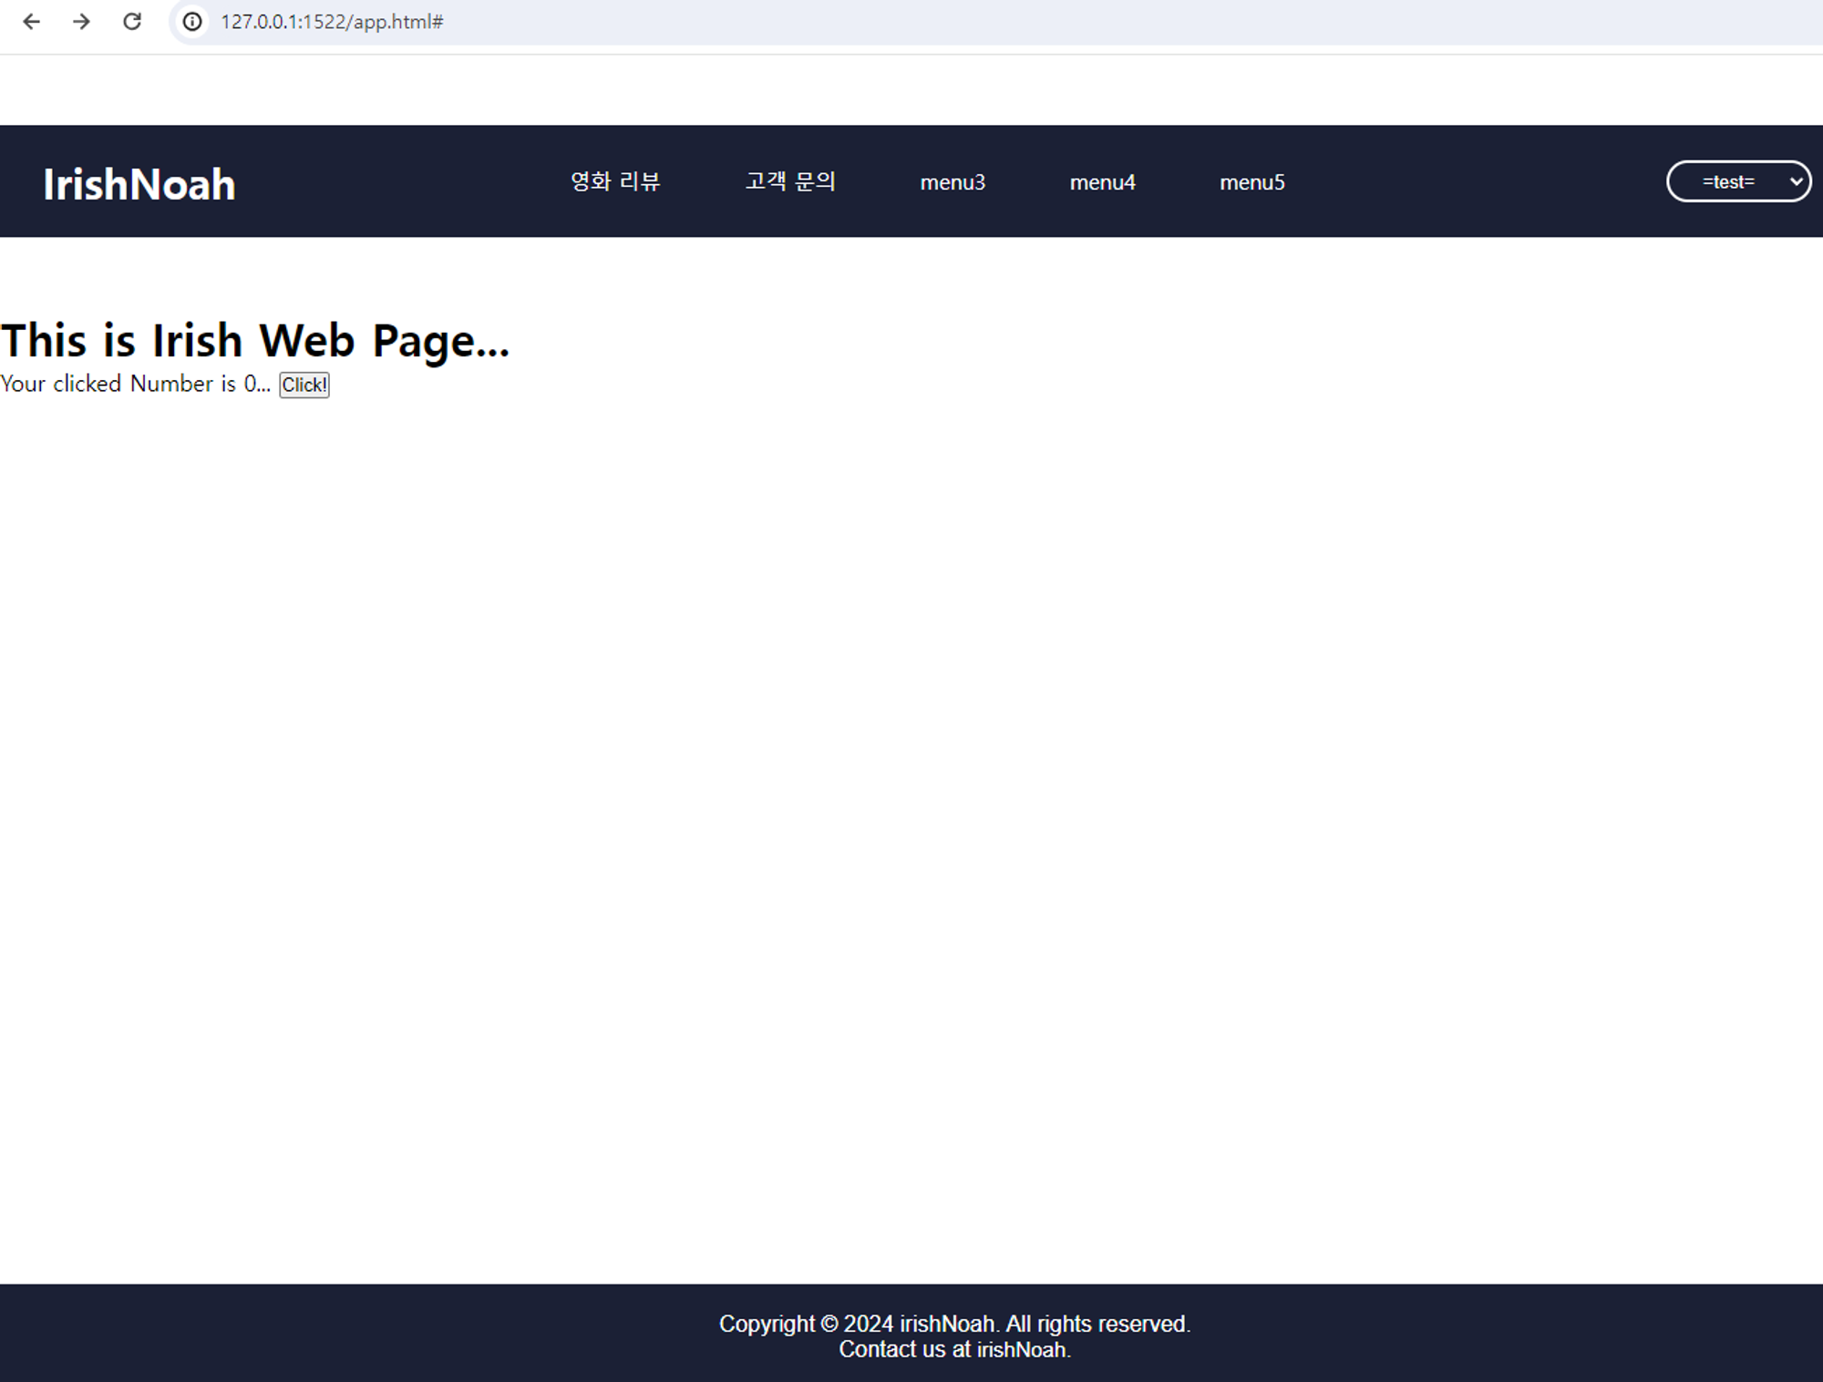Click 'Contact us at irishNoah' footer line

tap(954, 1350)
